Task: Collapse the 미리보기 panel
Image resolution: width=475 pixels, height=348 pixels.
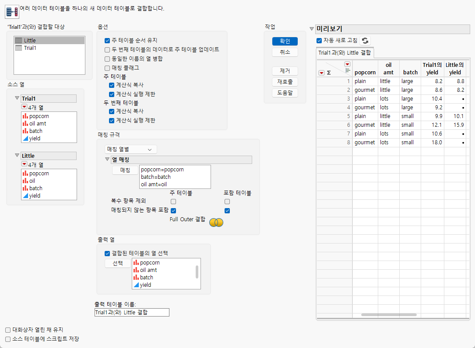Action: click(x=311, y=29)
